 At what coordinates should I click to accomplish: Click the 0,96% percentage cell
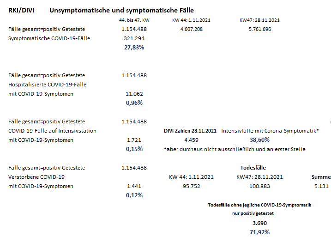pos(134,103)
